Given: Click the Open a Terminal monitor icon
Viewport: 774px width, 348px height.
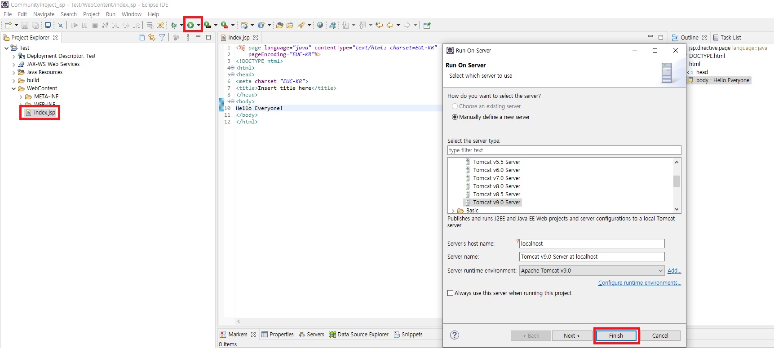Looking at the screenshot, I should pyautogui.click(x=48, y=25).
